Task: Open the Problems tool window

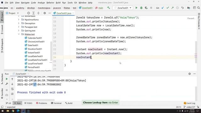Action: 41,103
